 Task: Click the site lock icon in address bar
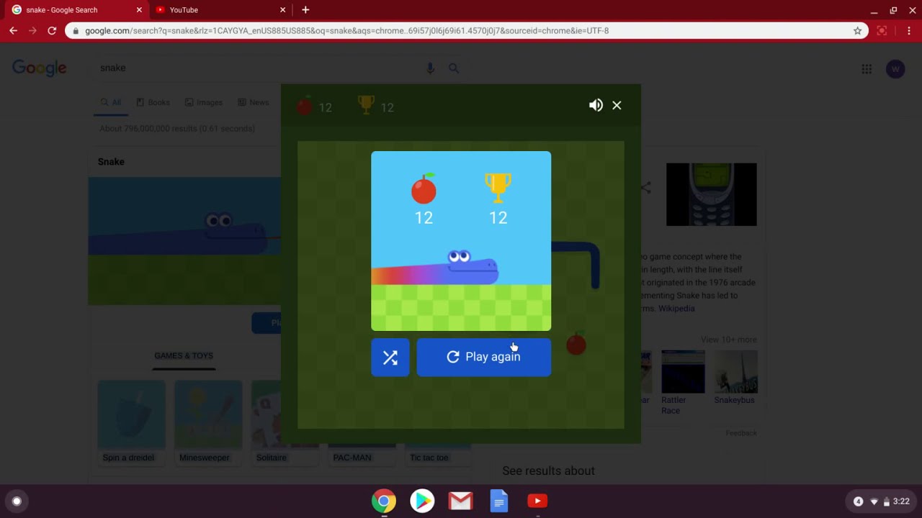tap(76, 31)
